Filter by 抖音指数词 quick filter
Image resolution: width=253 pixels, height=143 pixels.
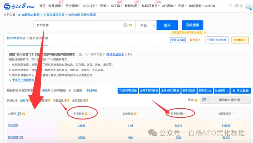click(x=59, y=100)
